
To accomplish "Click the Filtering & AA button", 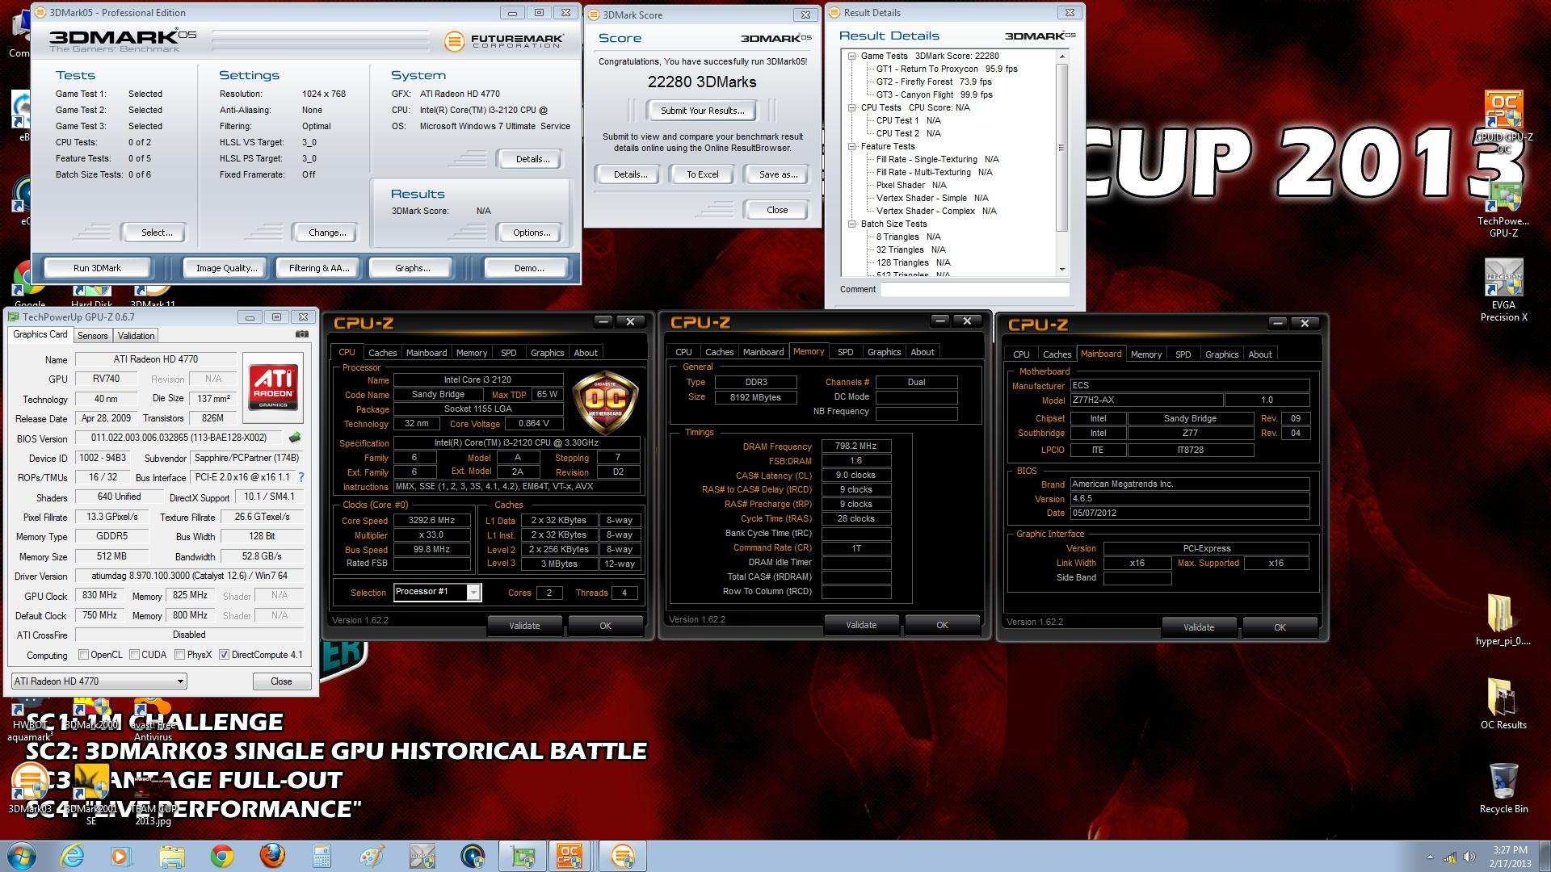I will (x=319, y=268).
